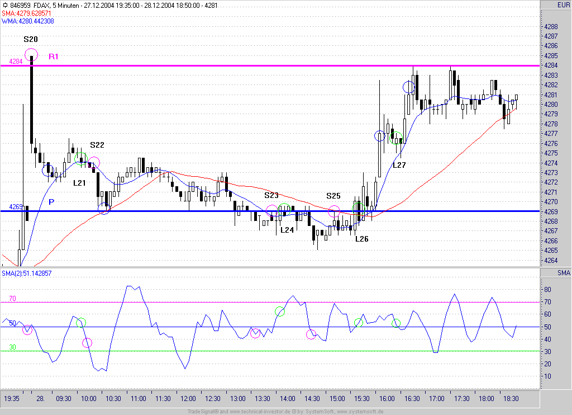Click the magenta R1 resistance label
572x415 pixels.
54,56
